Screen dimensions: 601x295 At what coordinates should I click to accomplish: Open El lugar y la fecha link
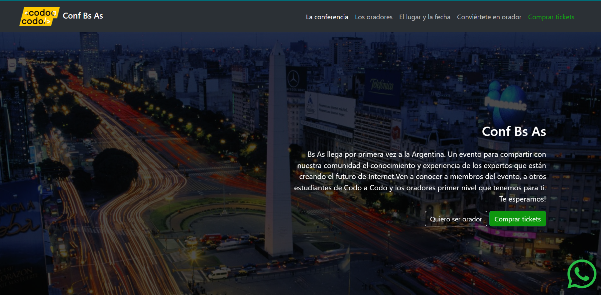pos(425,17)
